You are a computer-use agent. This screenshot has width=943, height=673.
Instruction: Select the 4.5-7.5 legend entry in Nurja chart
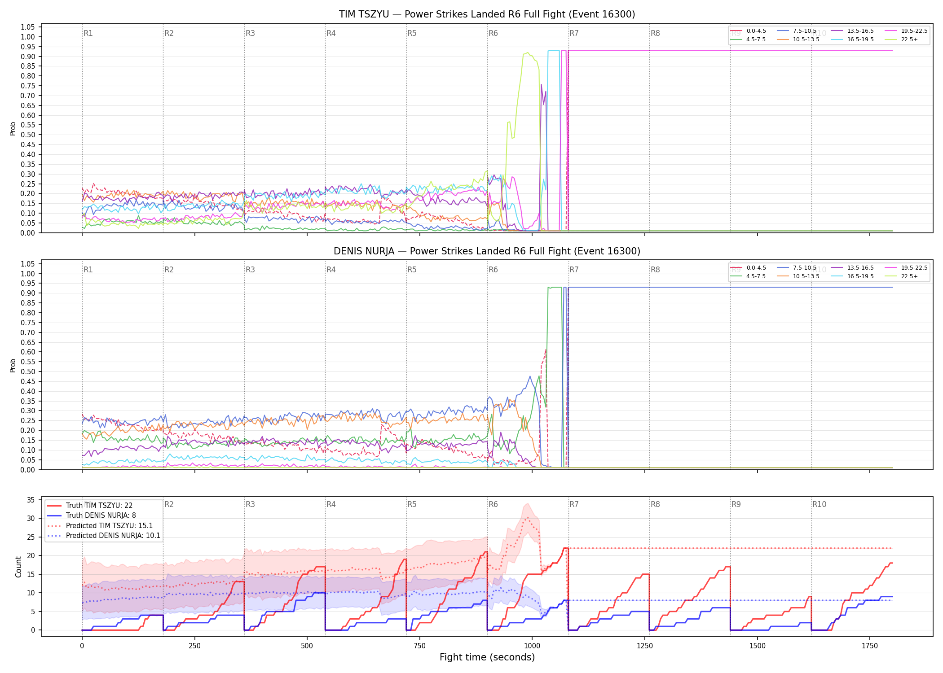pos(748,276)
